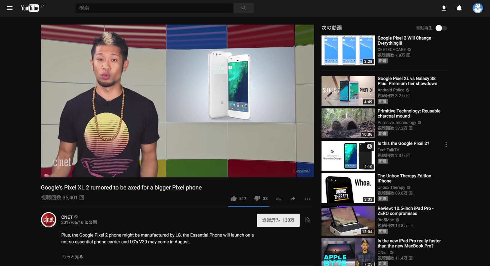Click XEETECHCARE channel name

[x=392, y=50]
